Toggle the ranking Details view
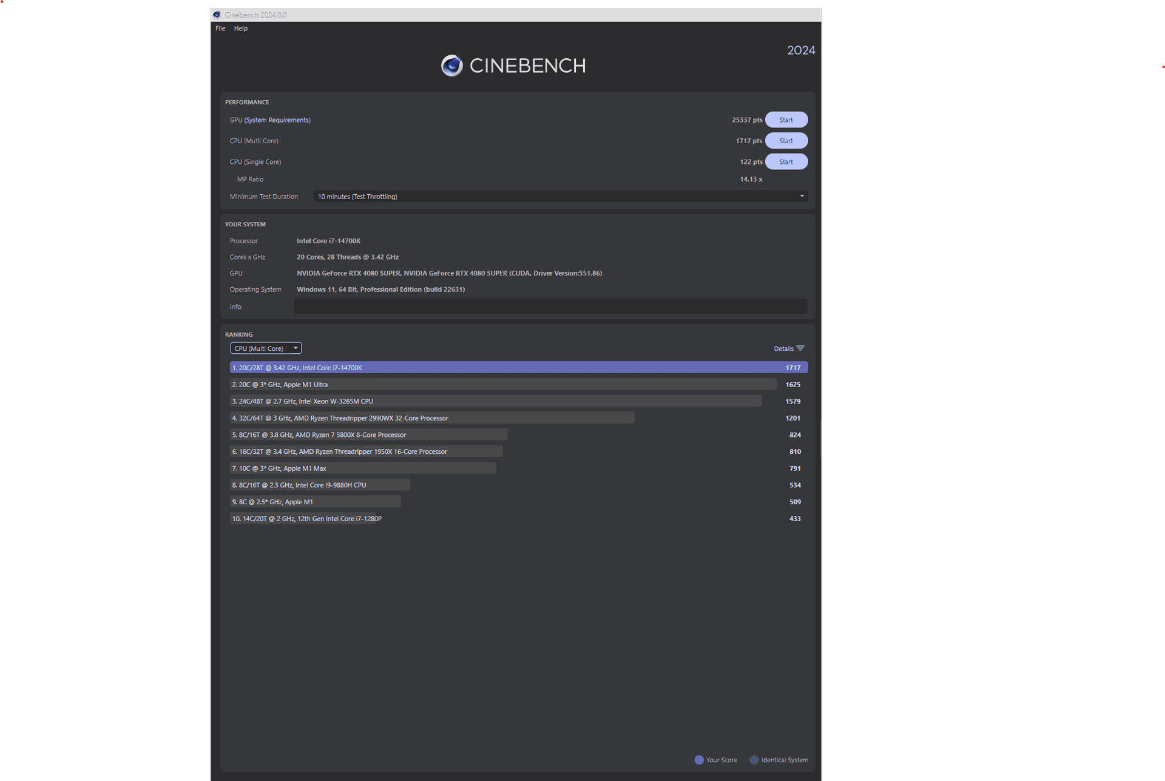The image size is (1165, 781). (789, 349)
